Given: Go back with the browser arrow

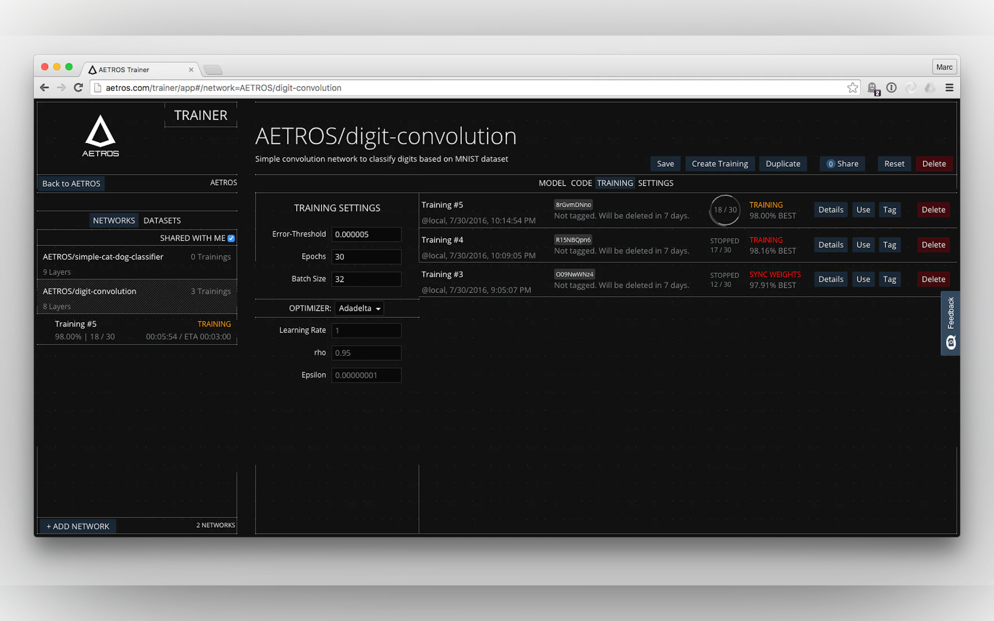Looking at the screenshot, I should tap(44, 88).
